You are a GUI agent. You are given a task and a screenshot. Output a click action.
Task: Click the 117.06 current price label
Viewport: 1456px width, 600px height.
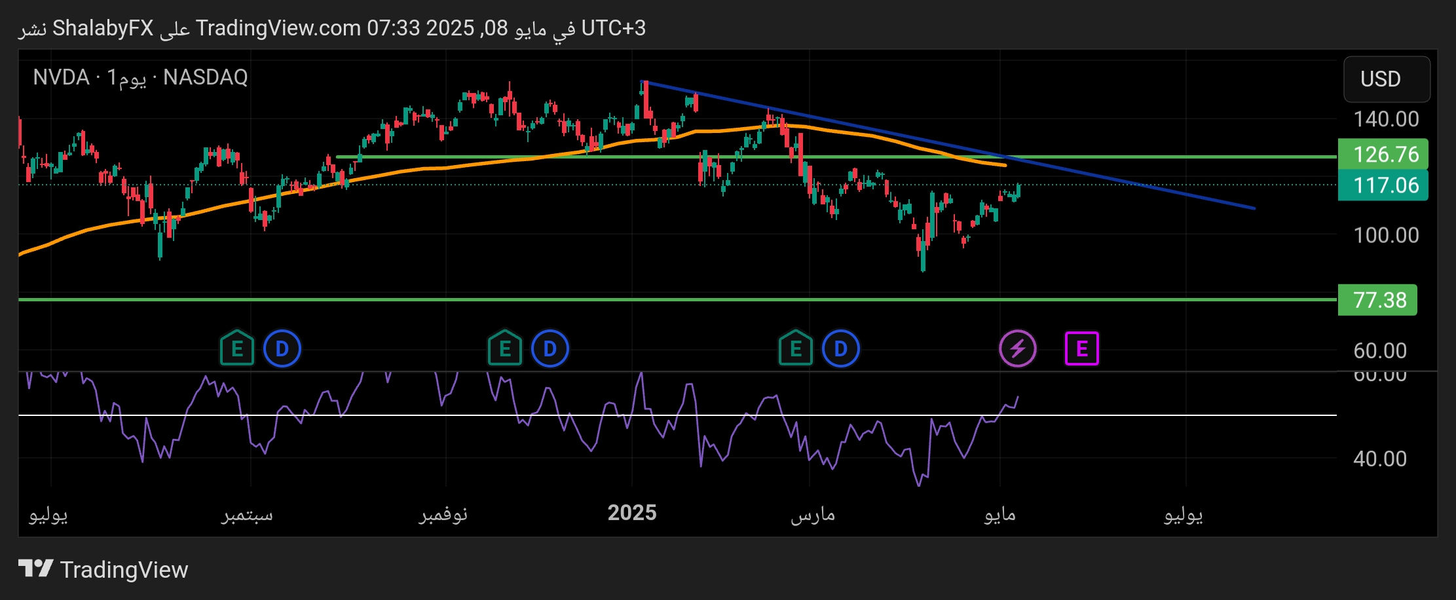tap(1383, 185)
